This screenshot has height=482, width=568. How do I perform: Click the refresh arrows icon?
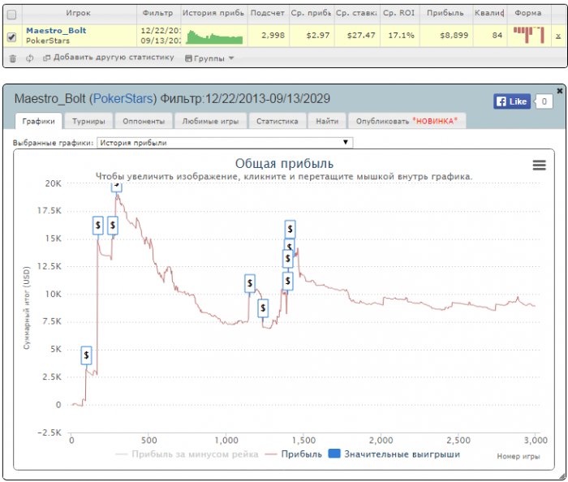(x=30, y=58)
